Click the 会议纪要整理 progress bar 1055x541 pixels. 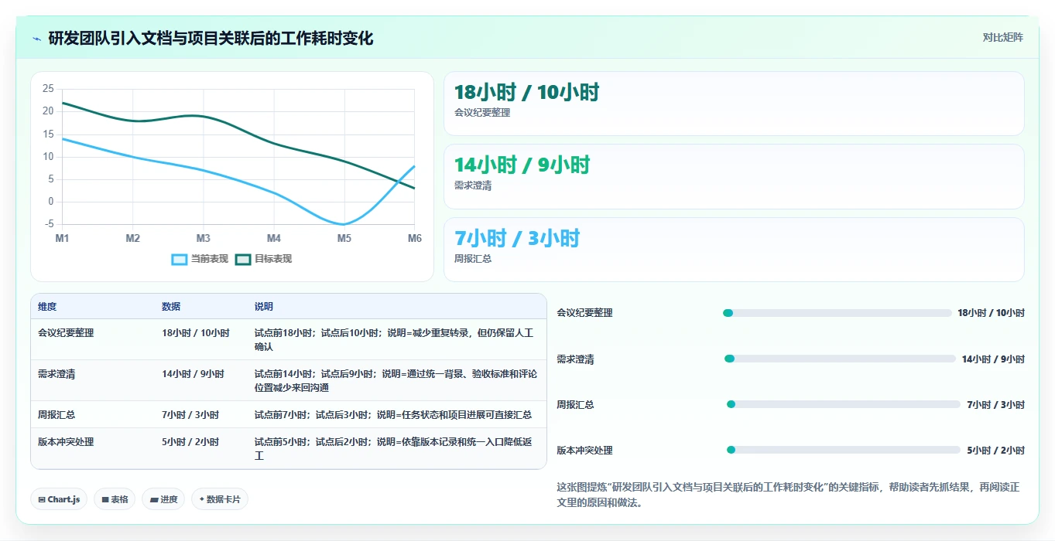click(x=837, y=313)
